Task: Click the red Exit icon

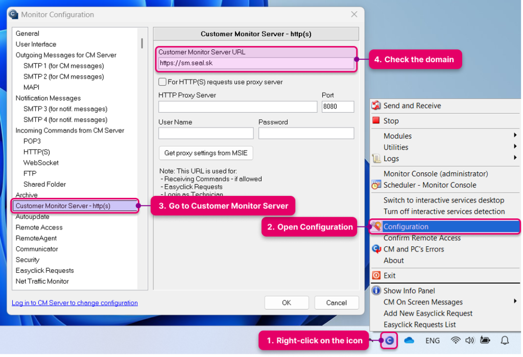Action: [x=376, y=275]
